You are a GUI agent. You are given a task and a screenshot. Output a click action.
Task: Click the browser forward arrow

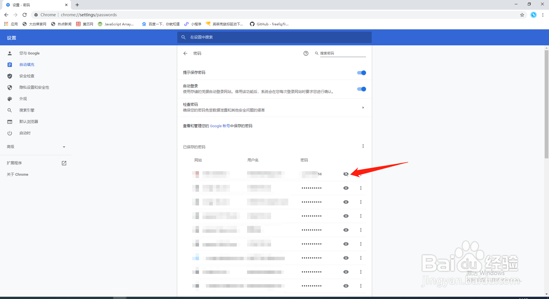(15, 15)
